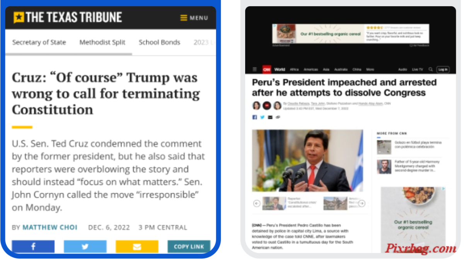Share Peru article on Twitter icon
The height and width of the screenshot is (261, 464).
coord(262,117)
